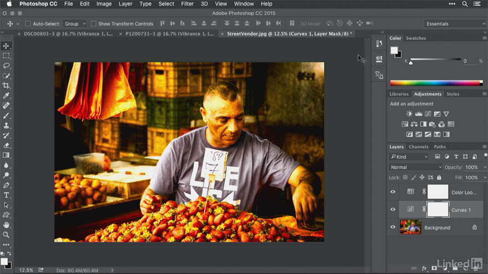The width and height of the screenshot is (488, 274).
Task: Select the Lasso tool
Action: pos(6,66)
